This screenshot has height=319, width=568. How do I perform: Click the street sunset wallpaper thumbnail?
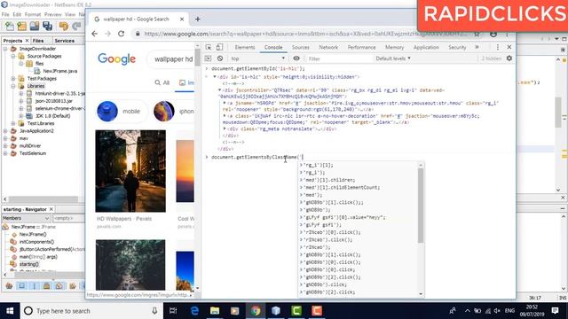tap(130, 171)
